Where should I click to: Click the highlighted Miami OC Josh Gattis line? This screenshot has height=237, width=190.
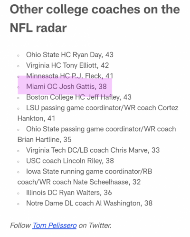66,87
